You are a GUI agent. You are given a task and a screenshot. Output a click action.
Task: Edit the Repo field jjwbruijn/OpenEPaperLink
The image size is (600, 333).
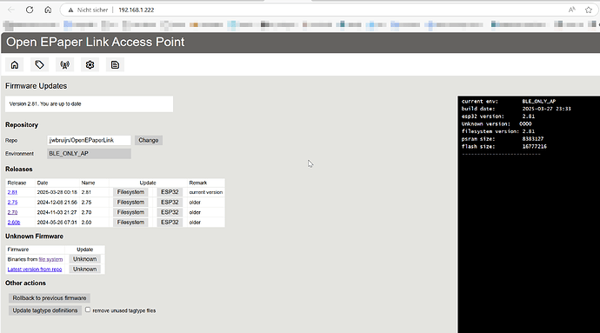90,140
